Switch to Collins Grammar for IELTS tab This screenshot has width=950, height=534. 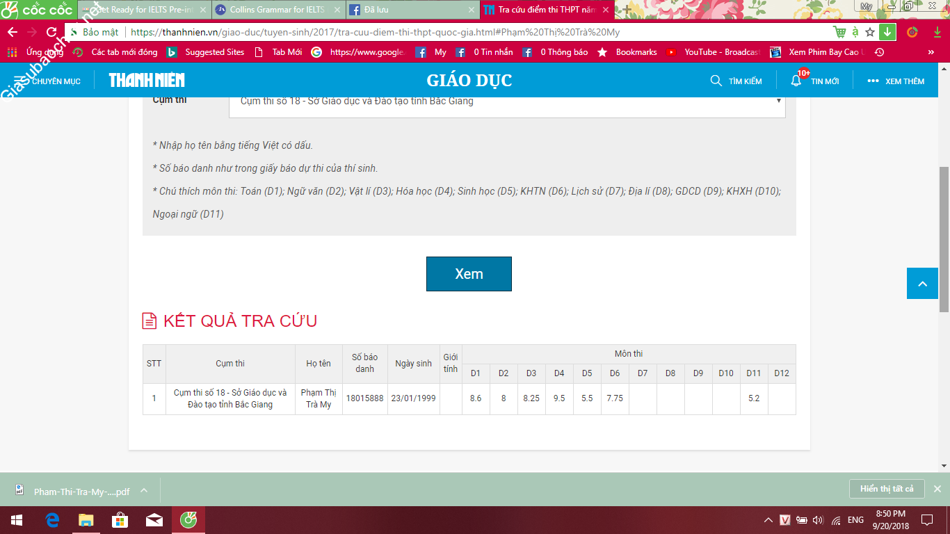pos(278,10)
